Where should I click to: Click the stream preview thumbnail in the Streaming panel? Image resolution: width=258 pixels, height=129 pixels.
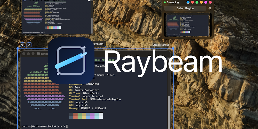[188, 24]
